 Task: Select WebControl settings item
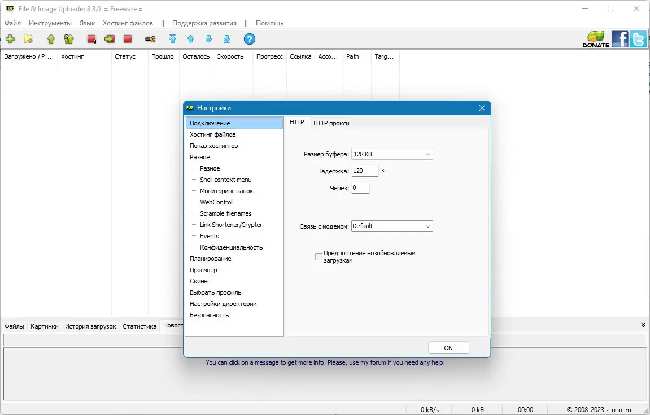216,202
